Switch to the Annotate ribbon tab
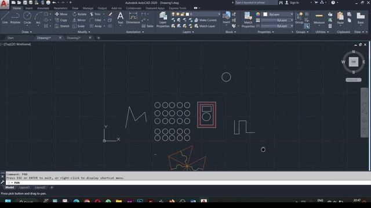The width and height of the screenshot is (371, 208). (x=43, y=8)
